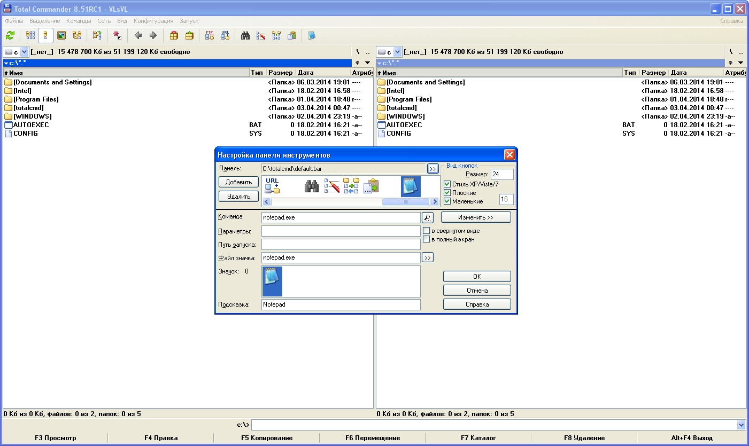Go back with left arrow toolbar icon

(138, 36)
